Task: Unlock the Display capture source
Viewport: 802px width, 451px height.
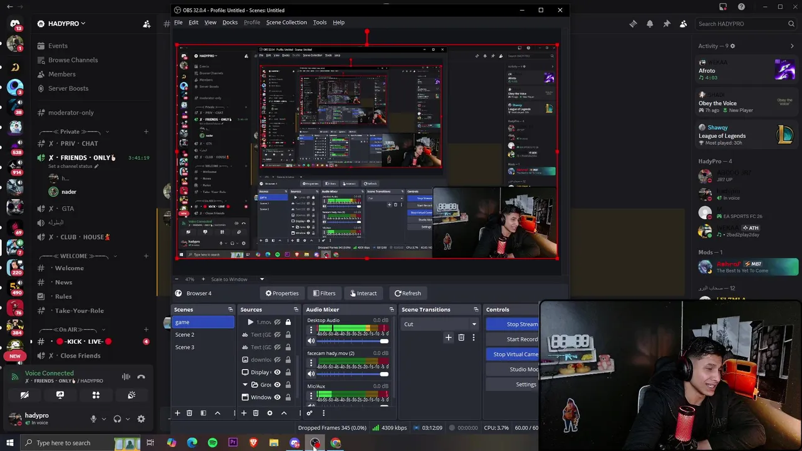Action: pyautogui.click(x=288, y=372)
